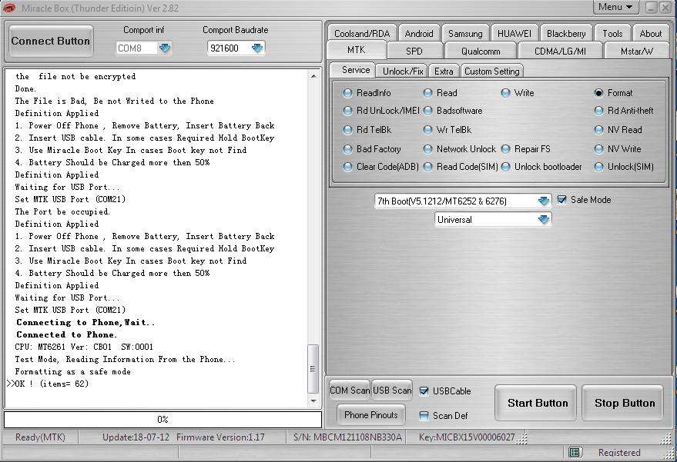Select Read Code(SIM) radio option

click(x=428, y=167)
